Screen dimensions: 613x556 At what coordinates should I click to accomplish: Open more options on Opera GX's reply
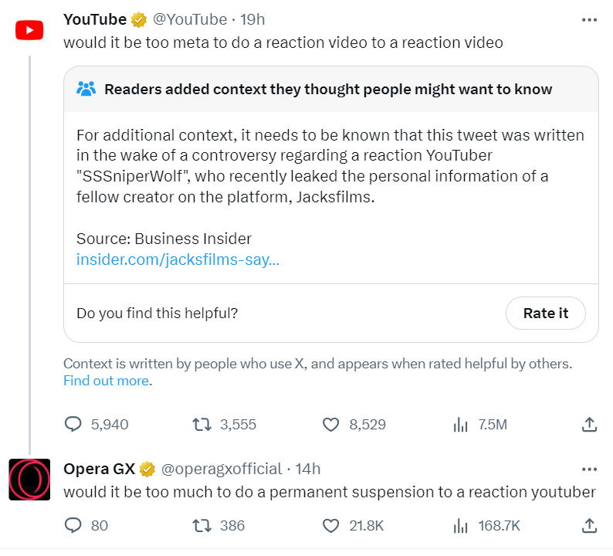coord(589,469)
